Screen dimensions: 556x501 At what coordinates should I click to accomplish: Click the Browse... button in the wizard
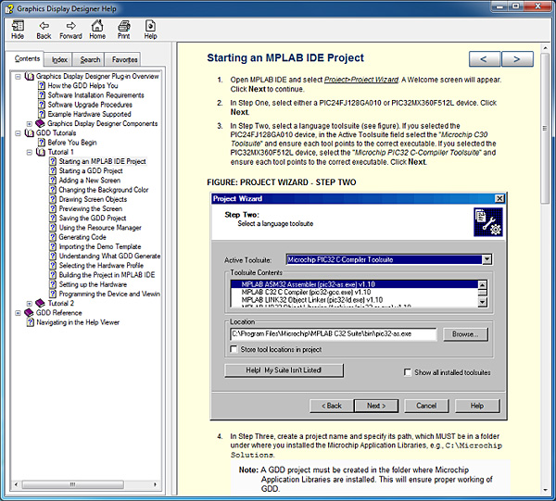[465, 333]
